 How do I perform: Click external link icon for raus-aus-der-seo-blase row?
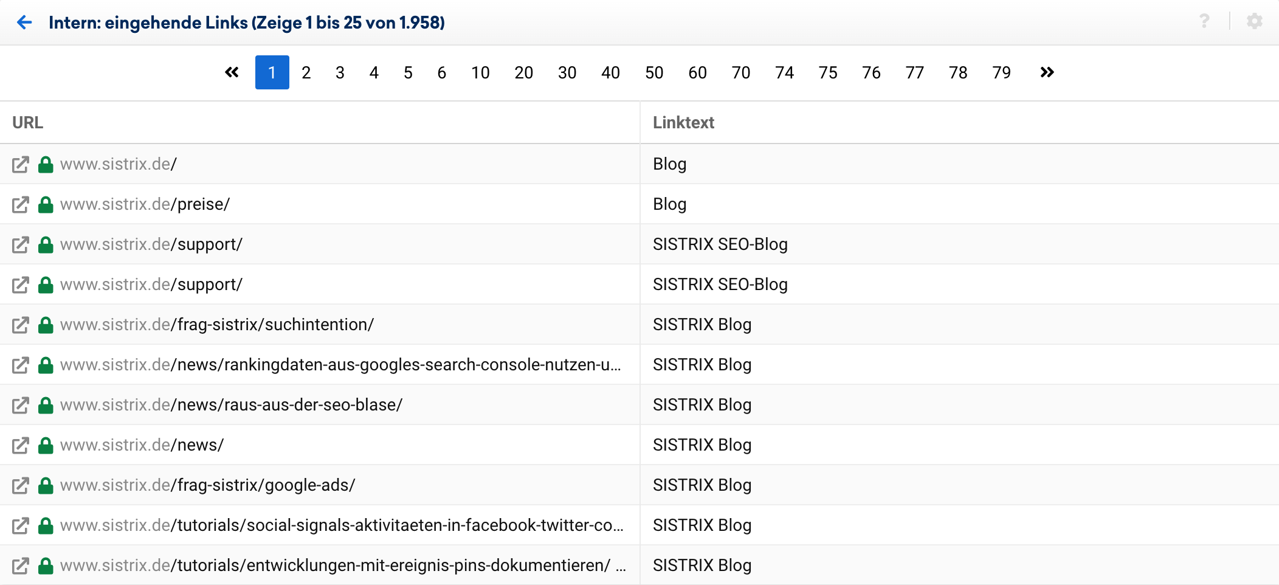click(x=21, y=406)
